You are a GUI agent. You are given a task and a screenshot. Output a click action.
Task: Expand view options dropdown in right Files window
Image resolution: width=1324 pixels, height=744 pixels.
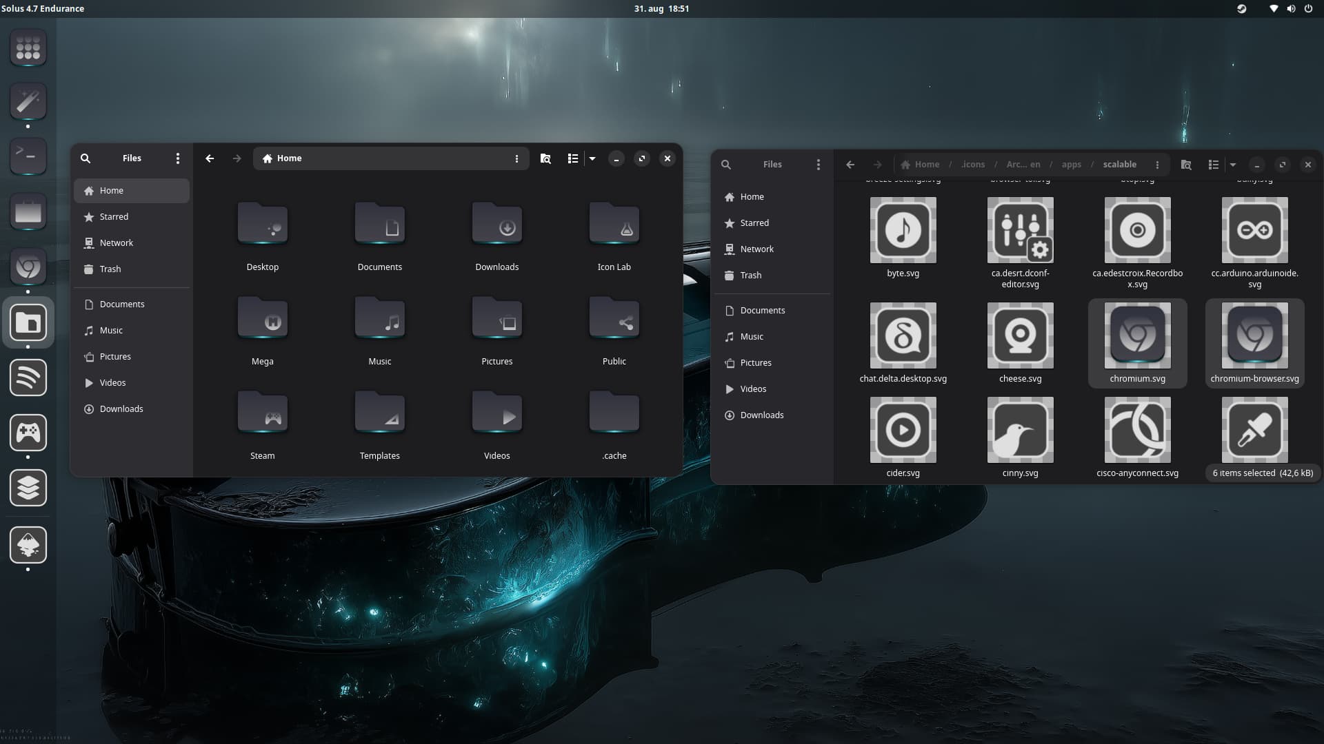click(x=1233, y=165)
